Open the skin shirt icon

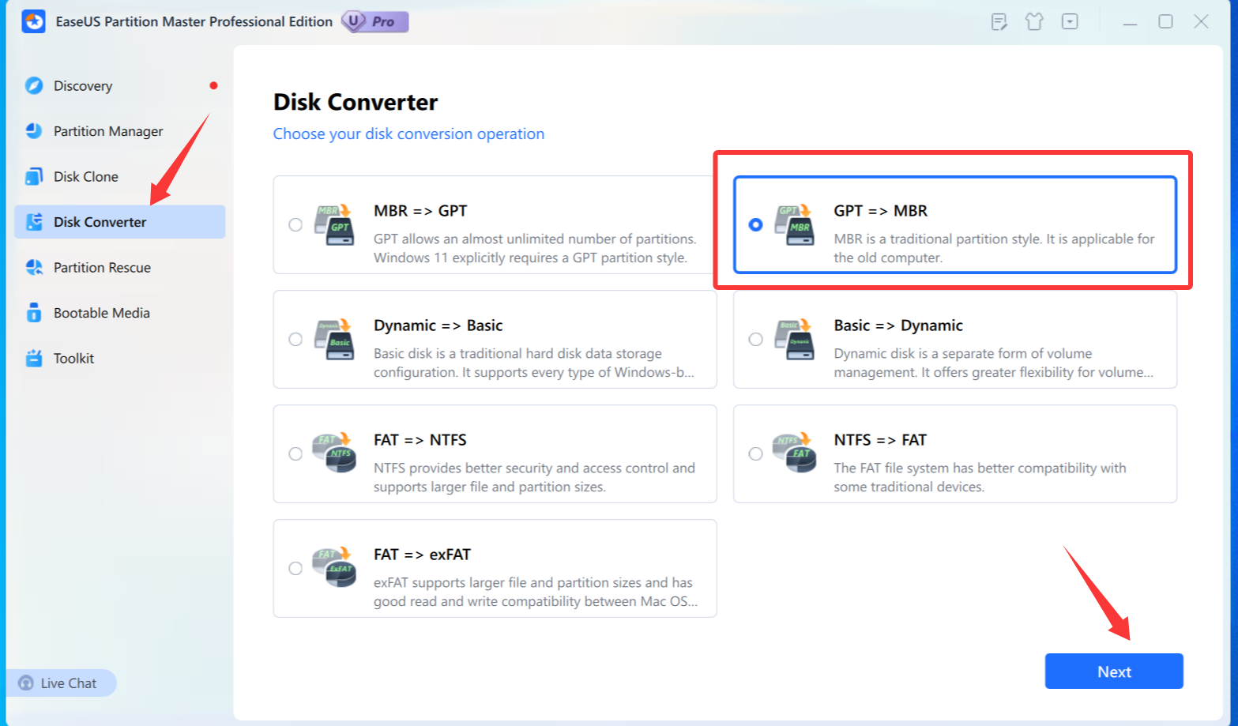[1034, 21]
